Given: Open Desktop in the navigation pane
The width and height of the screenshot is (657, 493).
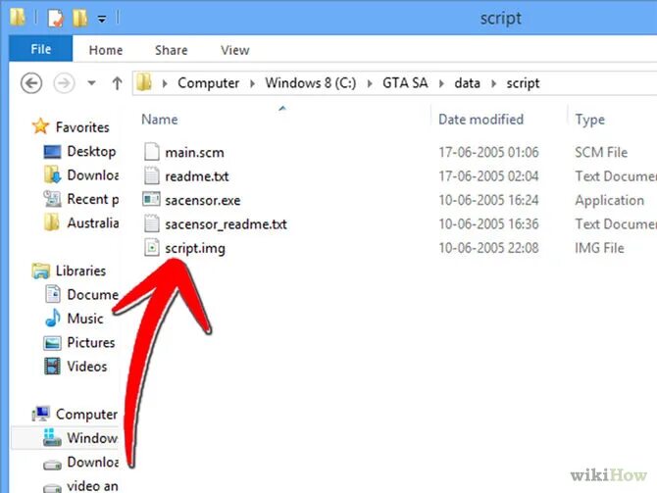Looking at the screenshot, I should point(91,151).
